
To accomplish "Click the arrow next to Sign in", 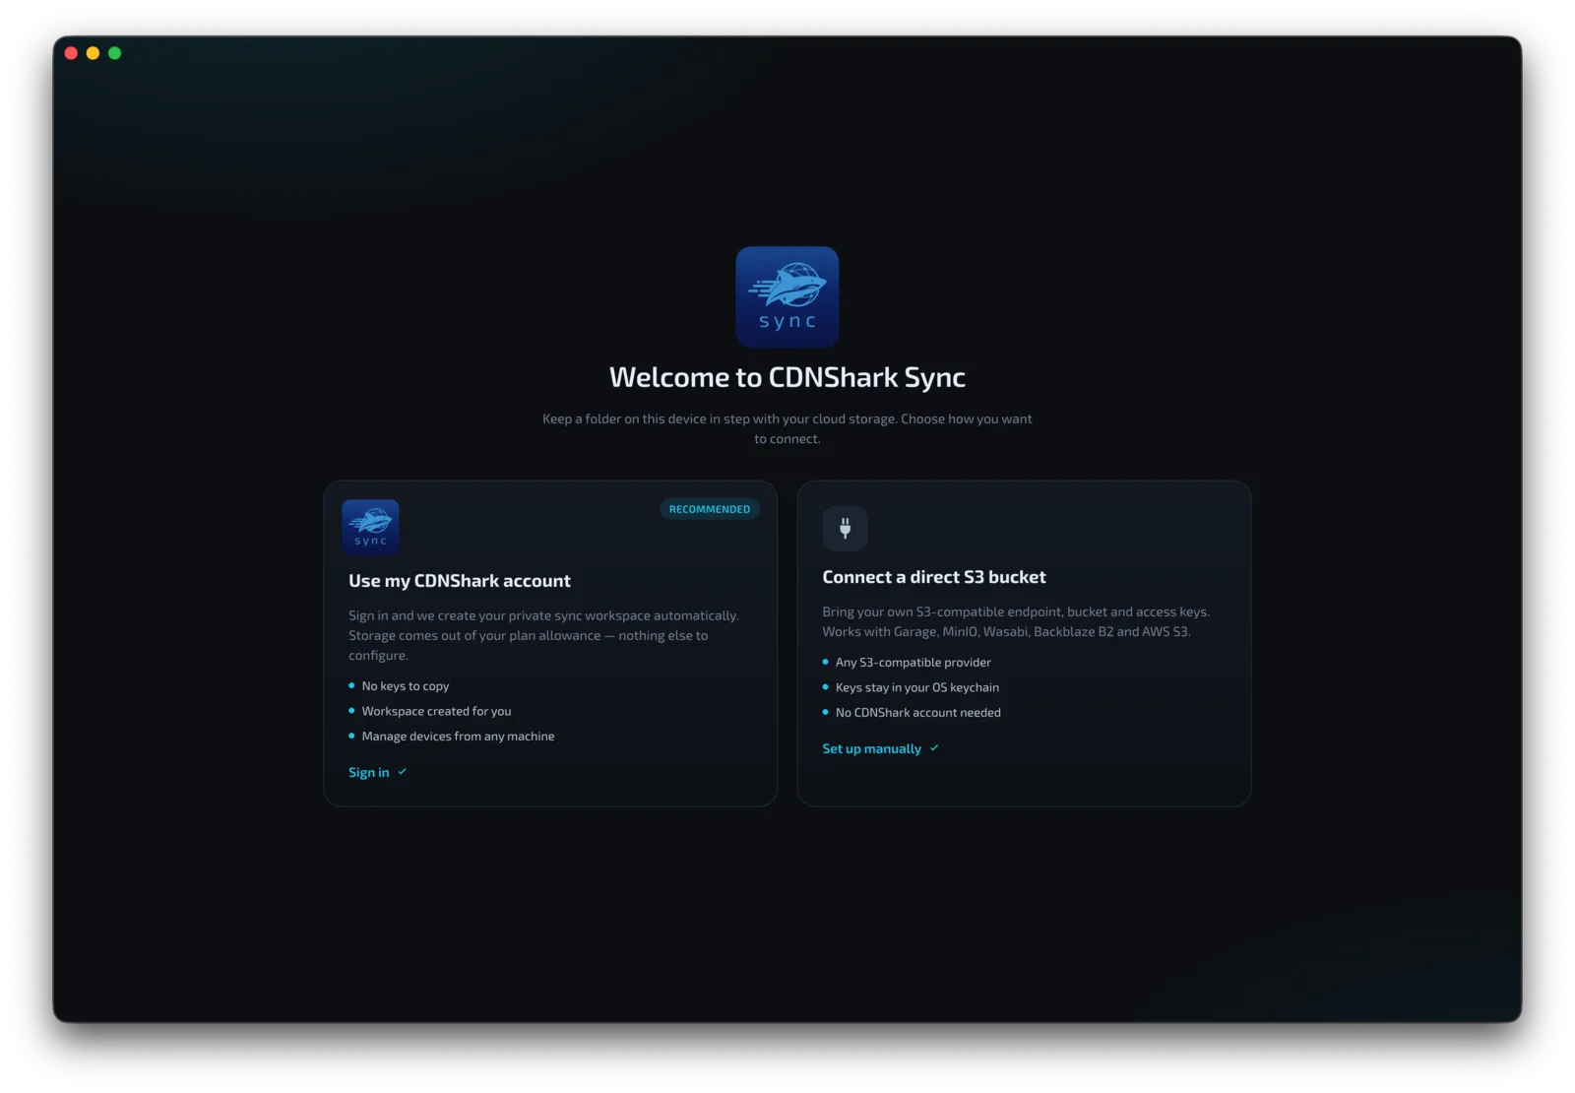I will click(402, 772).
